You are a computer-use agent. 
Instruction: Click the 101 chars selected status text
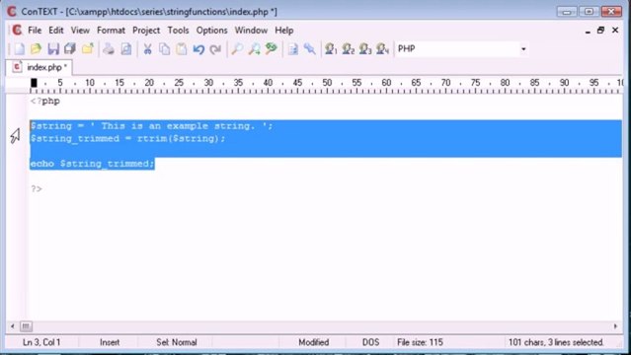click(x=556, y=342)
